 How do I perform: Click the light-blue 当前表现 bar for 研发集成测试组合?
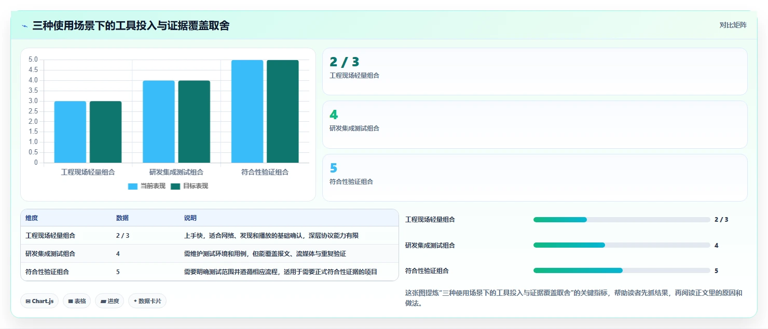(159, 122)
